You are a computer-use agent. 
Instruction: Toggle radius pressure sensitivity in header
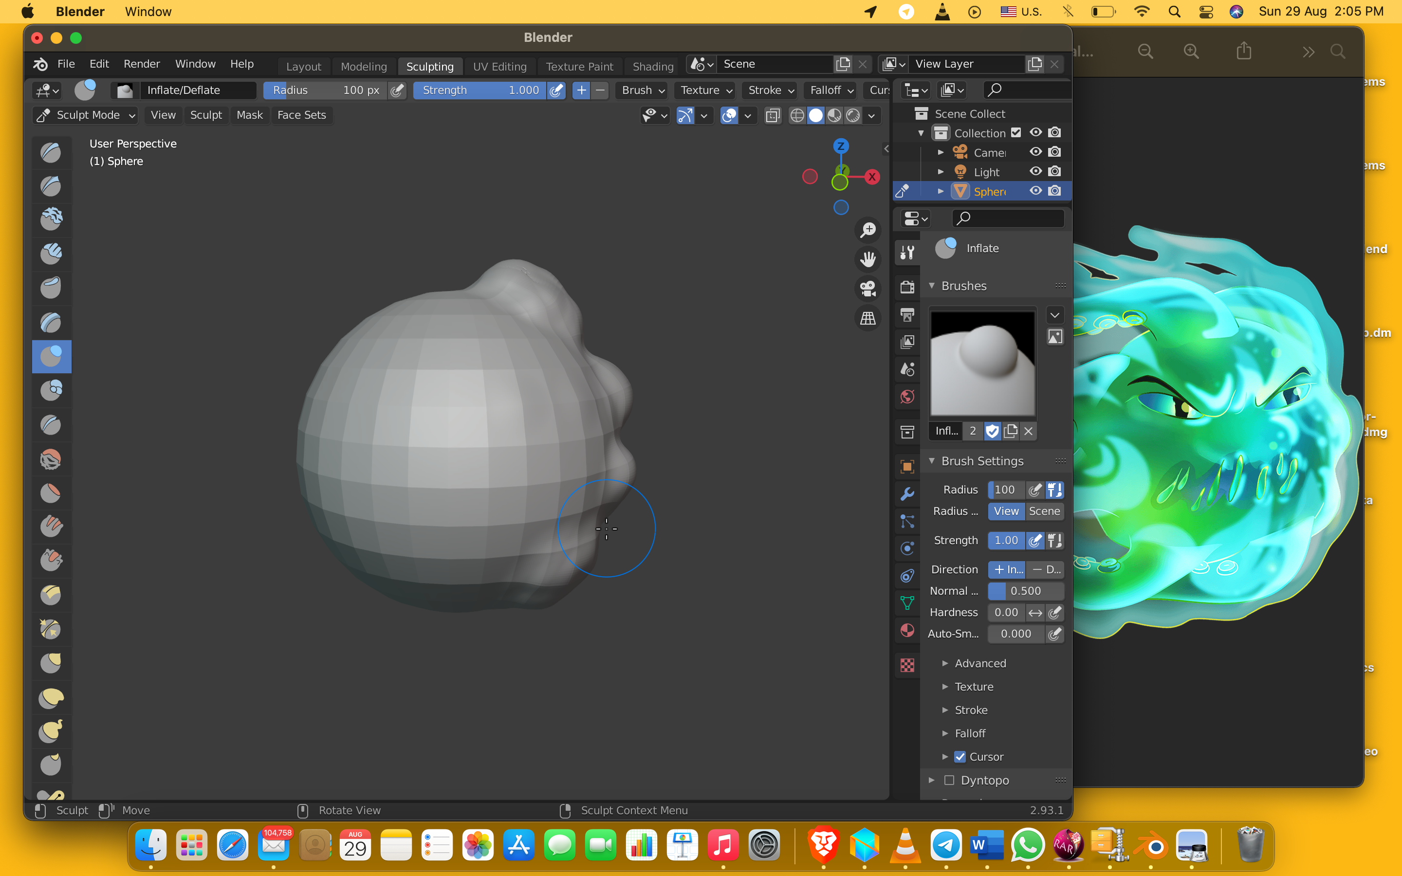coord(397,90)
